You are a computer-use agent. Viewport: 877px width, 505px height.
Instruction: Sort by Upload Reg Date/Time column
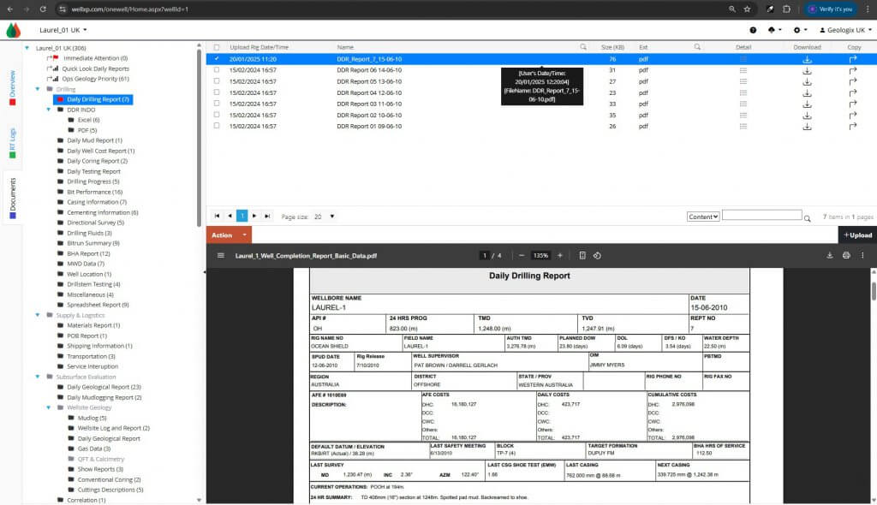click(259, 48)
